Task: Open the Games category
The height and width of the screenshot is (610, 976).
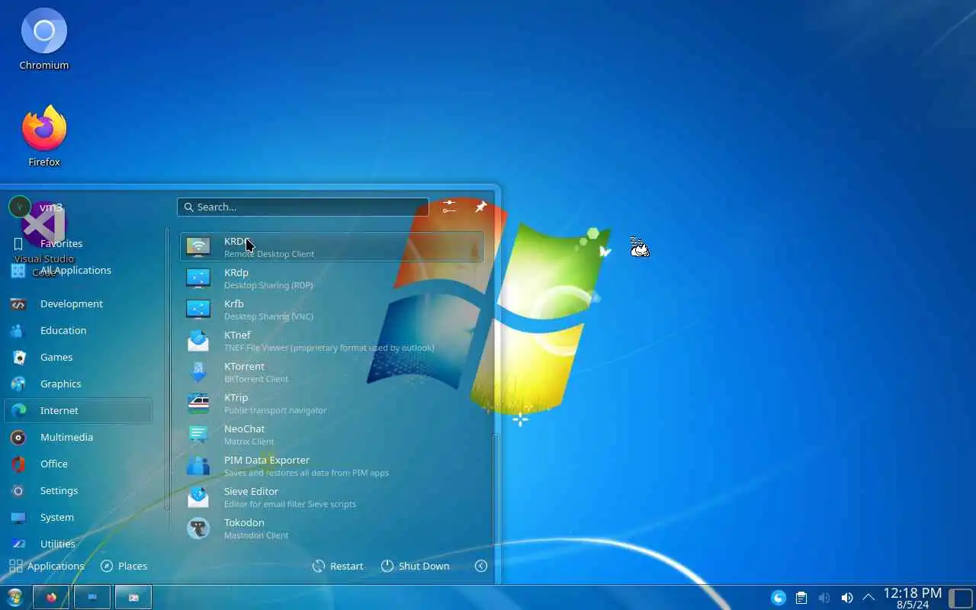Action: click(79, 357)
